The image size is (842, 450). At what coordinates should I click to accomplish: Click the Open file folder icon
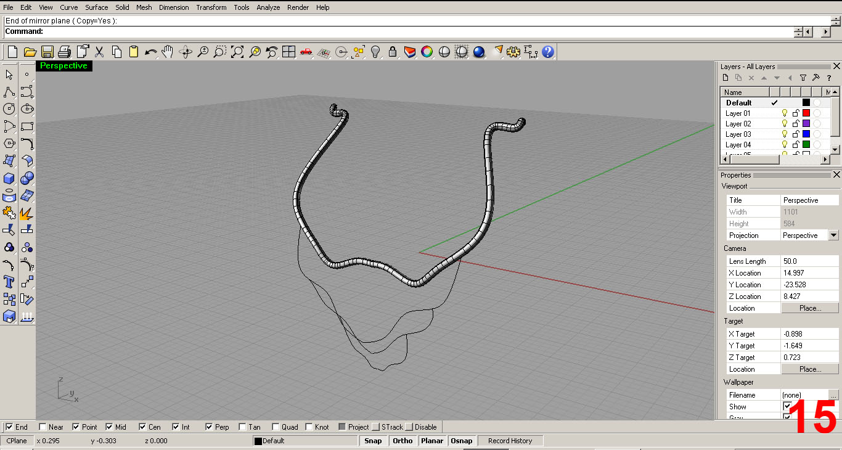tap(30, 52)
